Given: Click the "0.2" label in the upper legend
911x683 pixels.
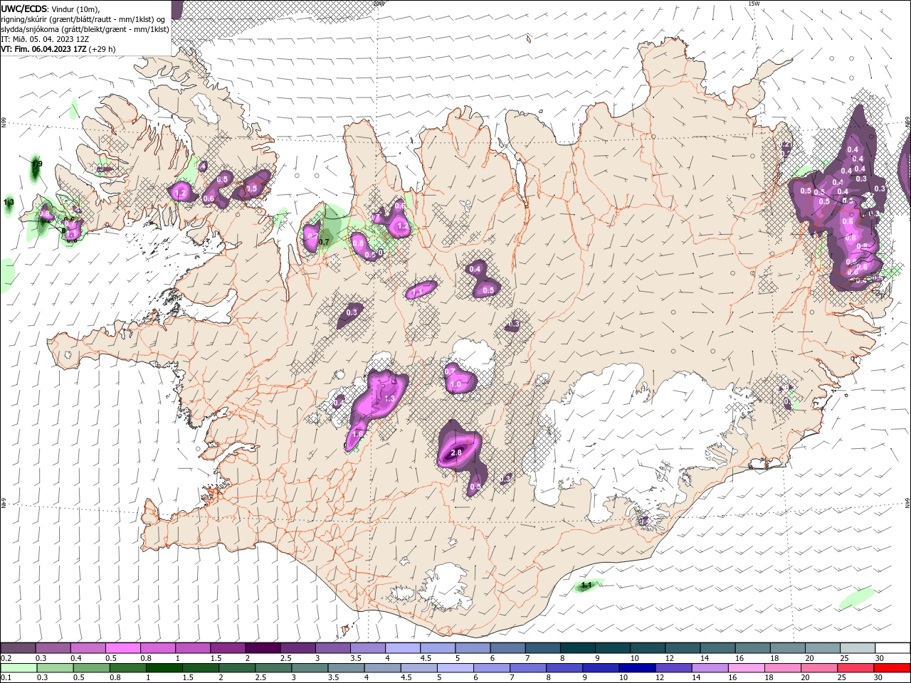Looking at the screenshot, I should (x=6, y=658).
